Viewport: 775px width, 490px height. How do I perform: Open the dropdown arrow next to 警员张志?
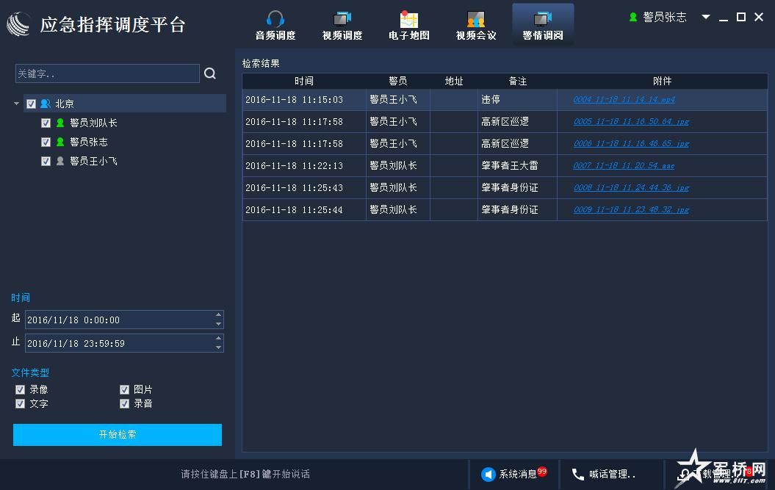706,17
